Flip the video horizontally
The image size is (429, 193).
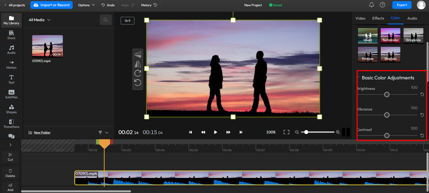pos(138,63)
